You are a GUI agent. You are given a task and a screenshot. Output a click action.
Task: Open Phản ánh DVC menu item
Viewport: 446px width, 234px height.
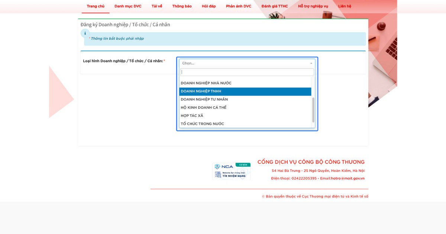(x=239, y=6)
